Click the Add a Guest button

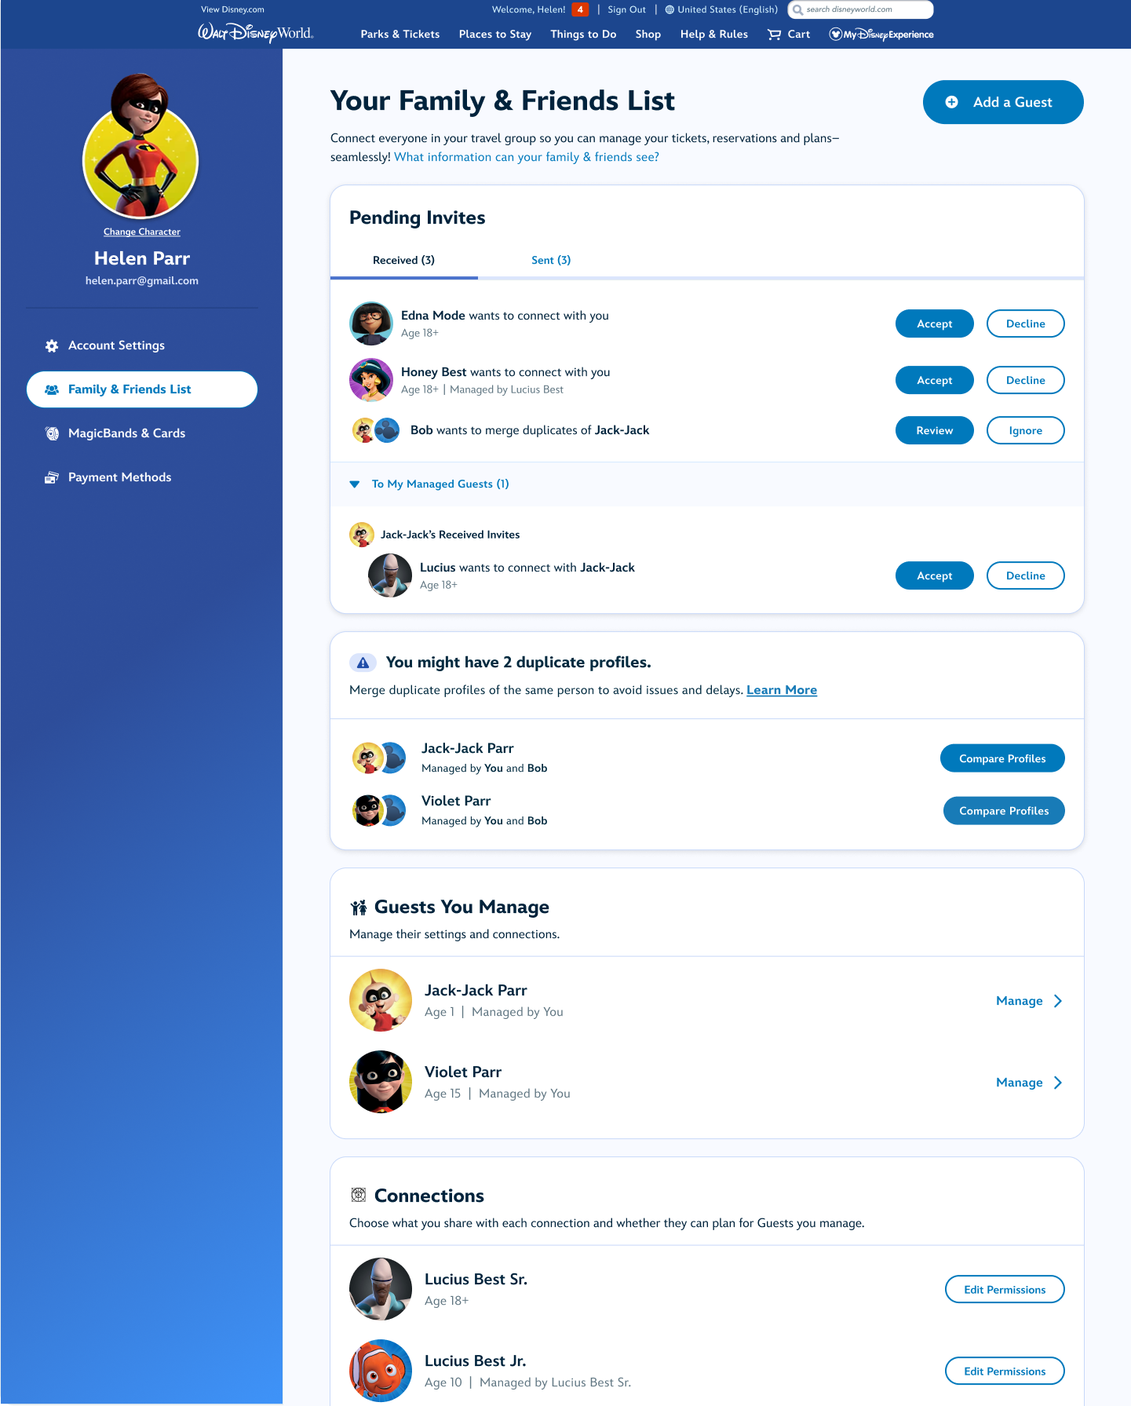[1003, 102]
